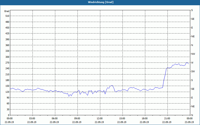Select the 90 degree axis label
This screenshot has height=125, width=200.
(x=8, y=98)
